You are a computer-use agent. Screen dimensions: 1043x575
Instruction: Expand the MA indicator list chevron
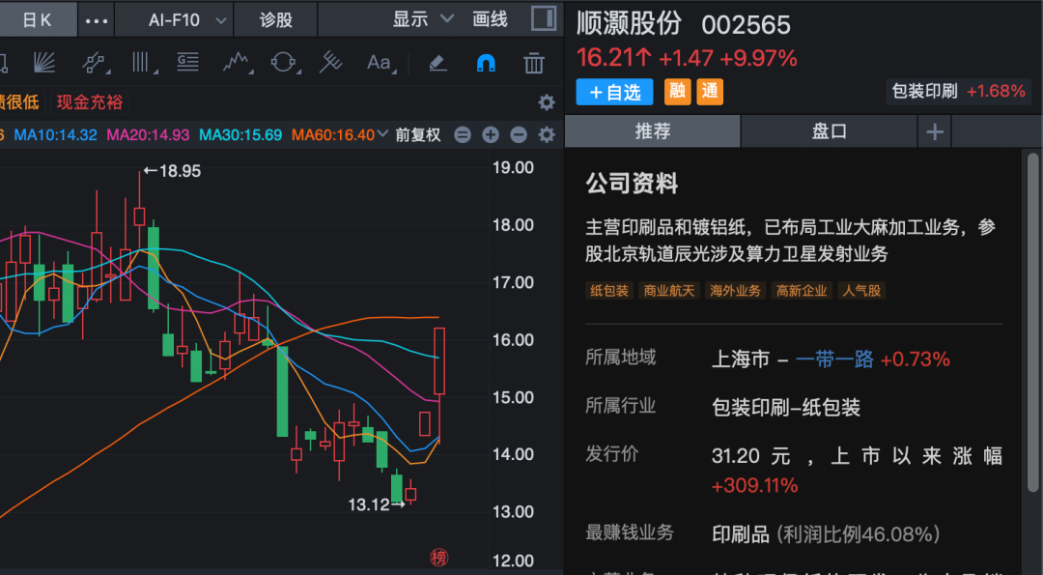[x=382, y=134]
